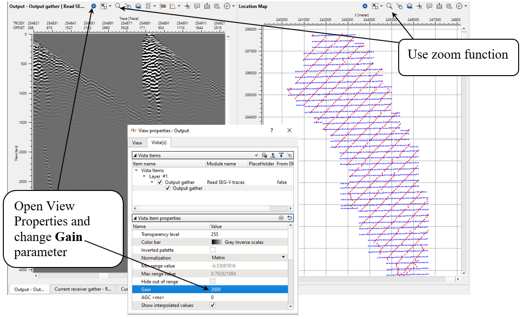Open View Properties gear in Output panel
The height and width of the screenshot is (319, 521).
tap(94, 6)
